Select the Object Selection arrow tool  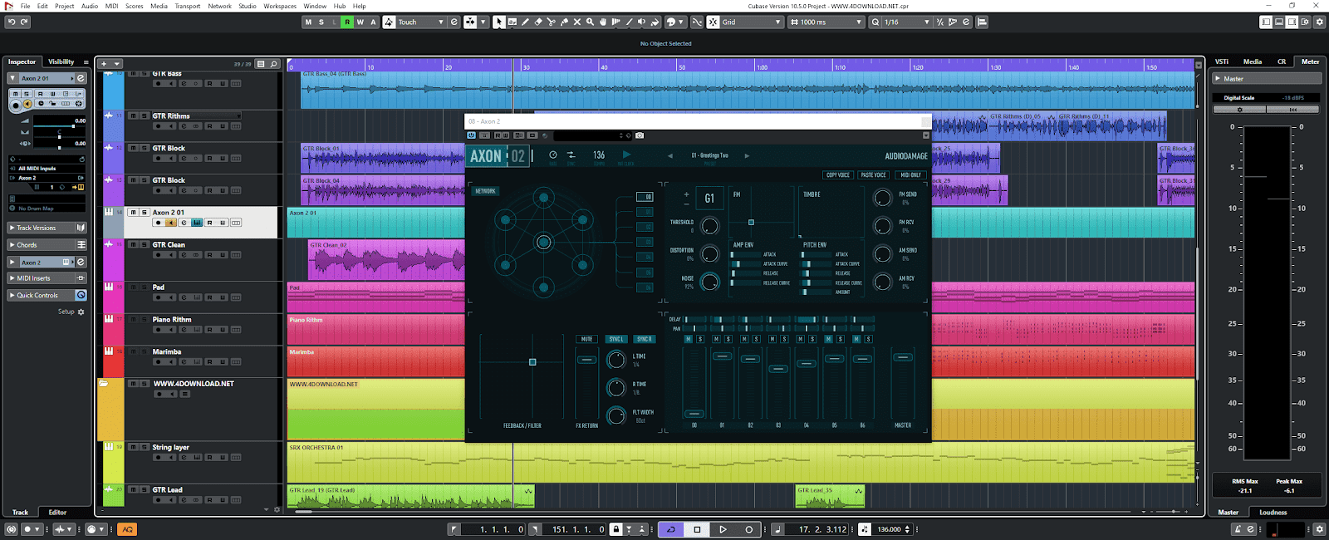[x=498, y=22]
